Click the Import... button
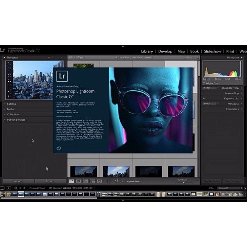 18,181
